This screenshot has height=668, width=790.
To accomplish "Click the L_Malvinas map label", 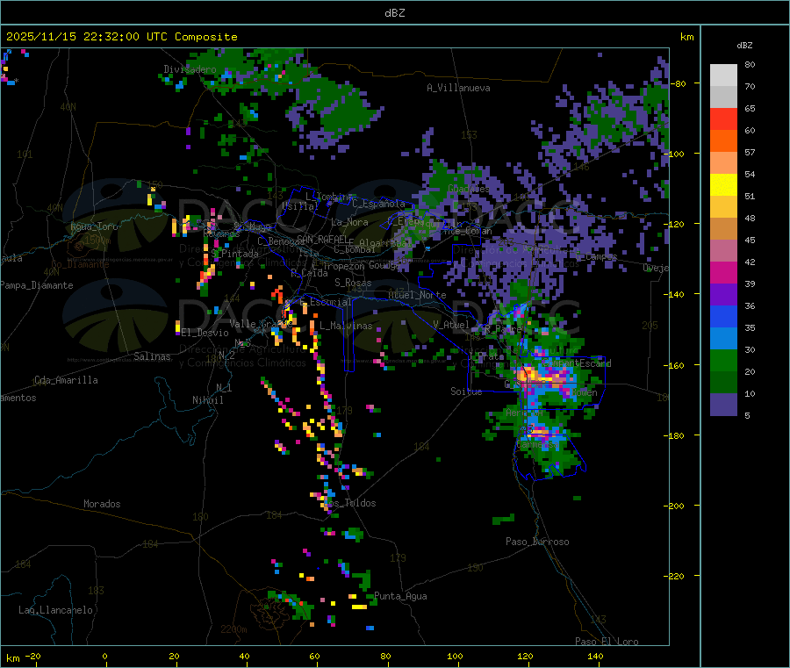I will coord(346,326).
